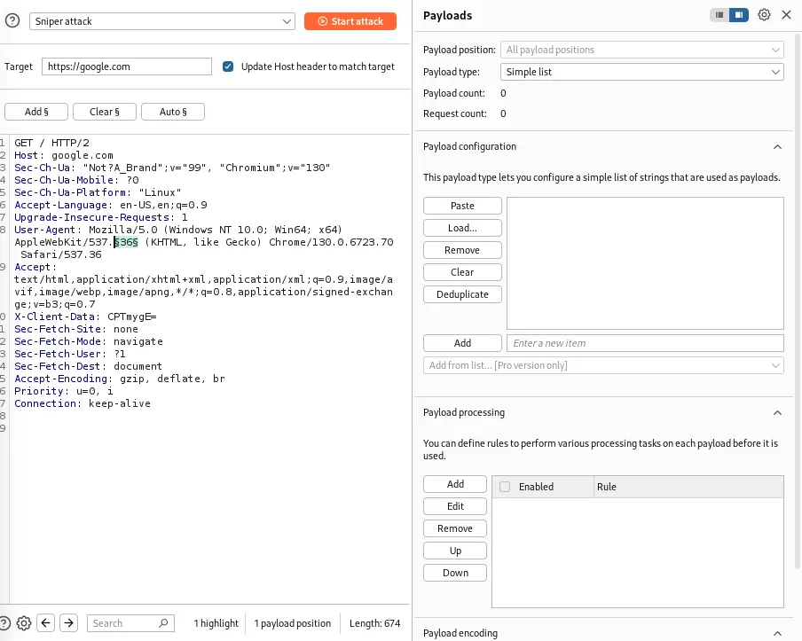The image size is (802, 641).
Task: Click Load... to import a payload list
Action: click(x=462, y=228)
